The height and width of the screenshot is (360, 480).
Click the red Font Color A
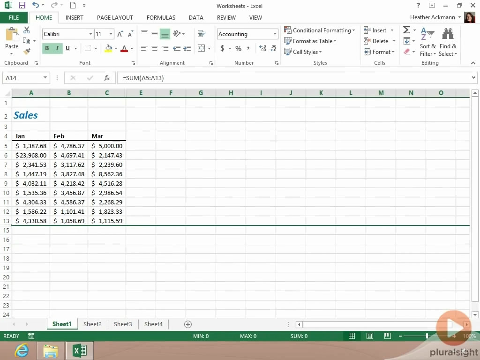click(124, 48)
